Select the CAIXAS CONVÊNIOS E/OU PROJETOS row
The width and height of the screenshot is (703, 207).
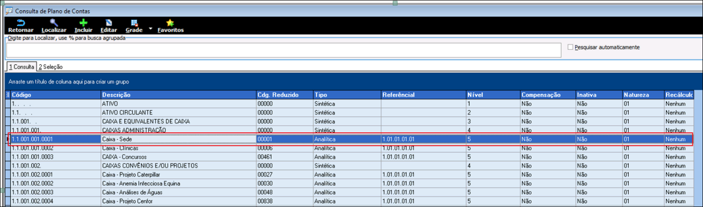[178, 166]
